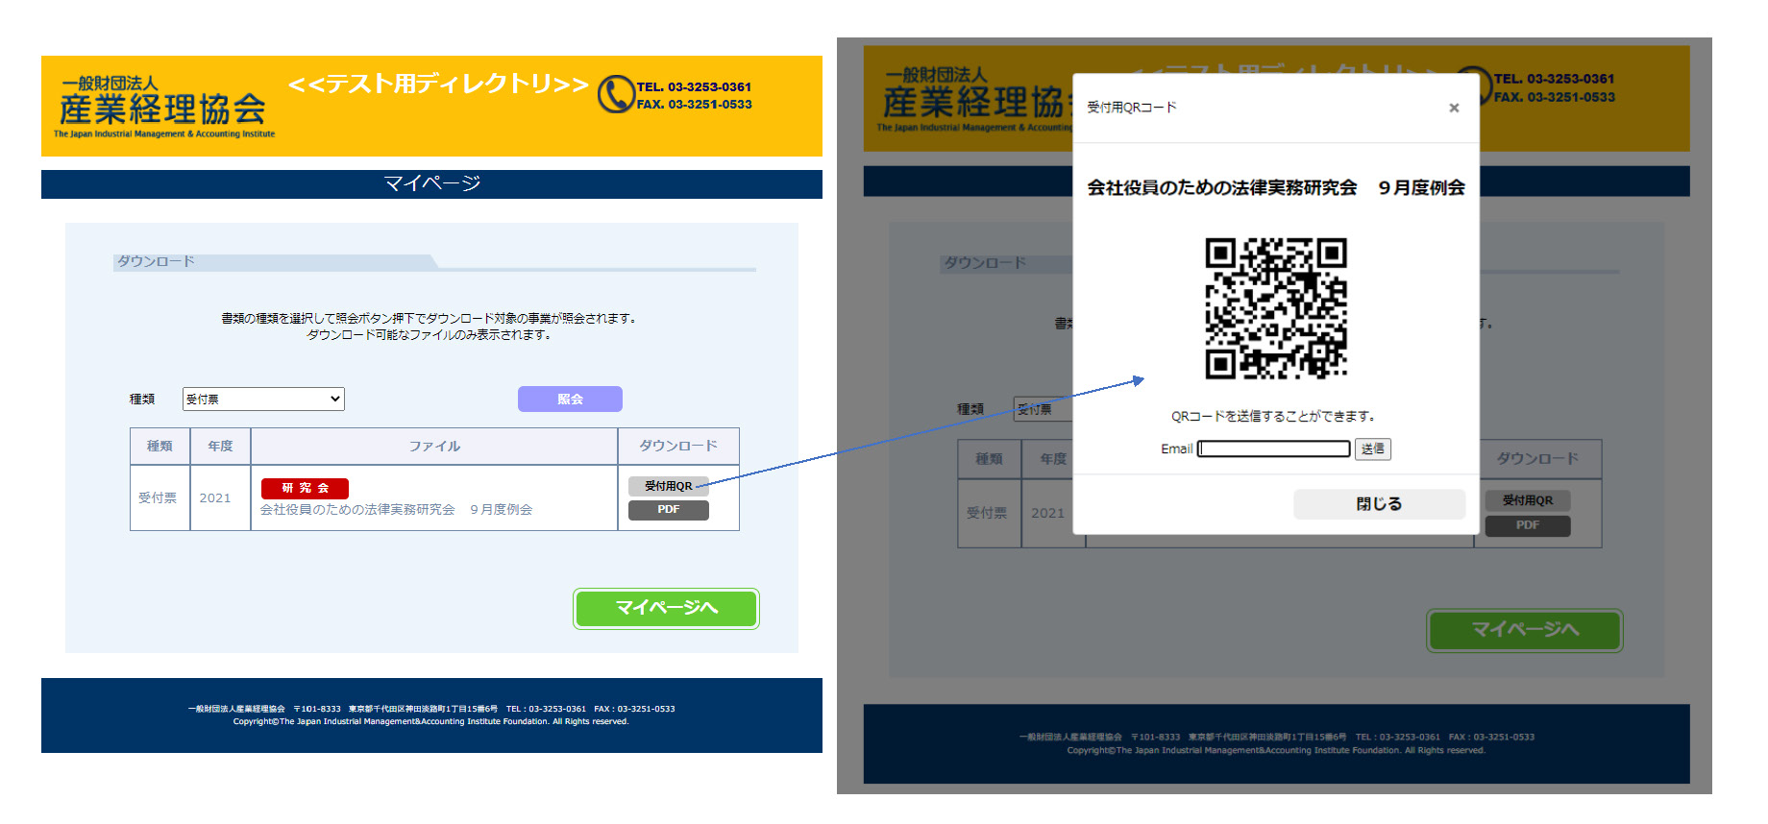Click the green マイページへ button on the undimmed page

[x=666, y=608]
